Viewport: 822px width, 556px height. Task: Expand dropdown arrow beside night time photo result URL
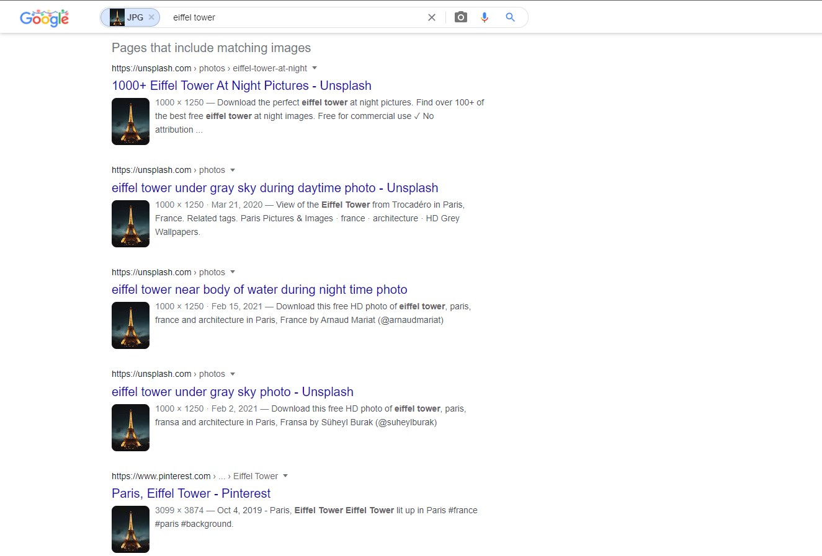(x=233, y=272)
